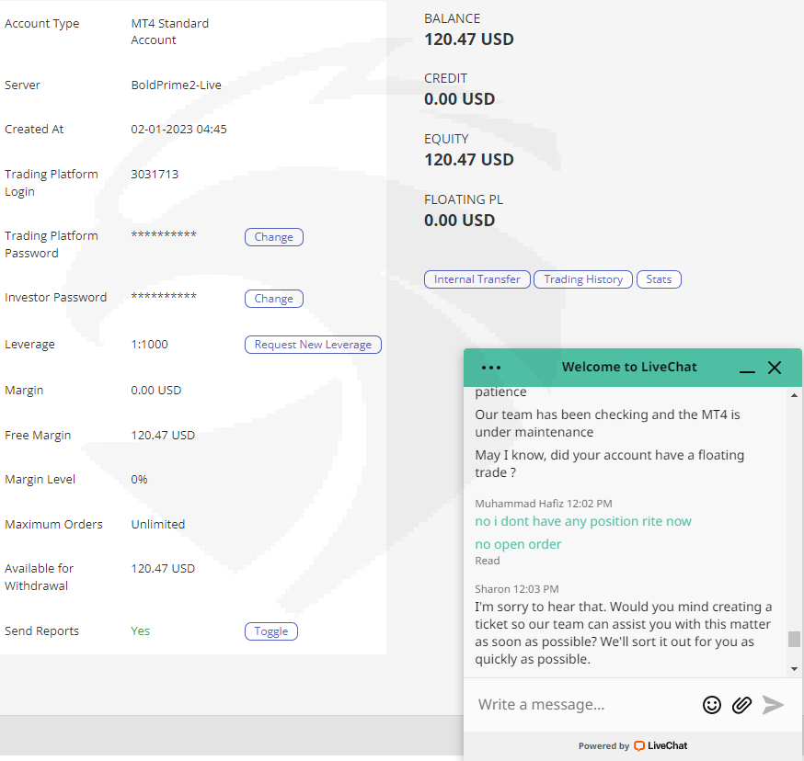
Task: Click the Welcome to LiveChat header title
Action: 629,367
